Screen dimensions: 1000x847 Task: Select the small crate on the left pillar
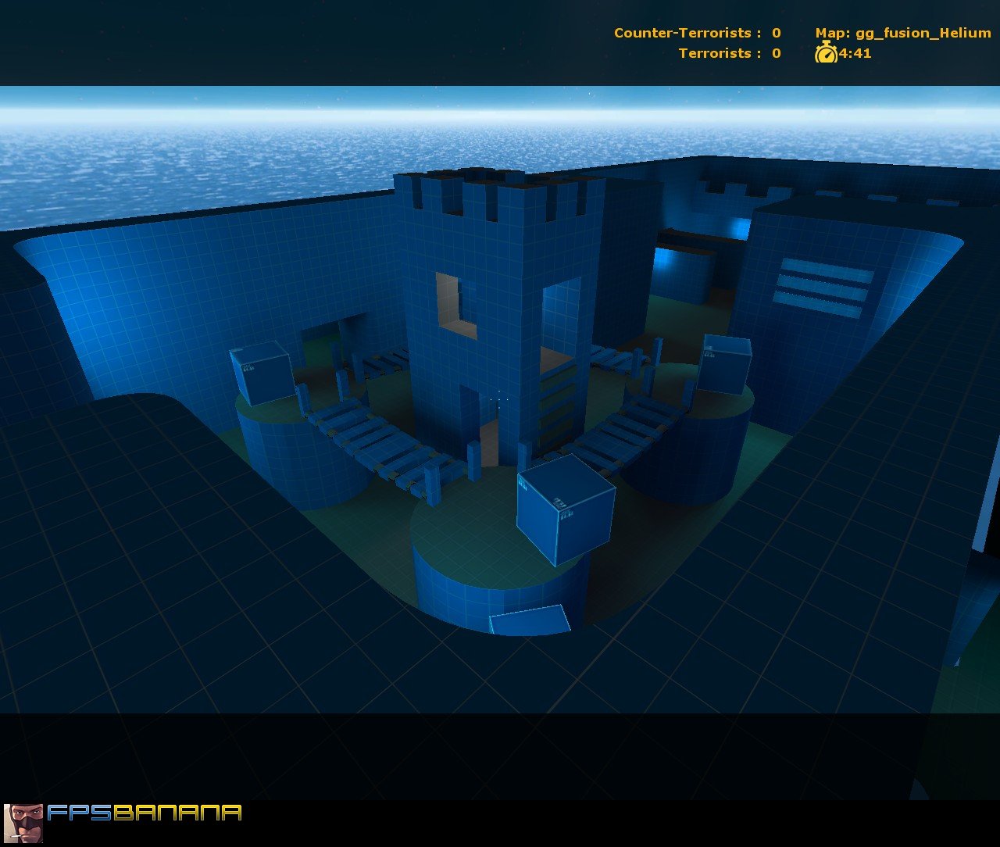[260, 377]
